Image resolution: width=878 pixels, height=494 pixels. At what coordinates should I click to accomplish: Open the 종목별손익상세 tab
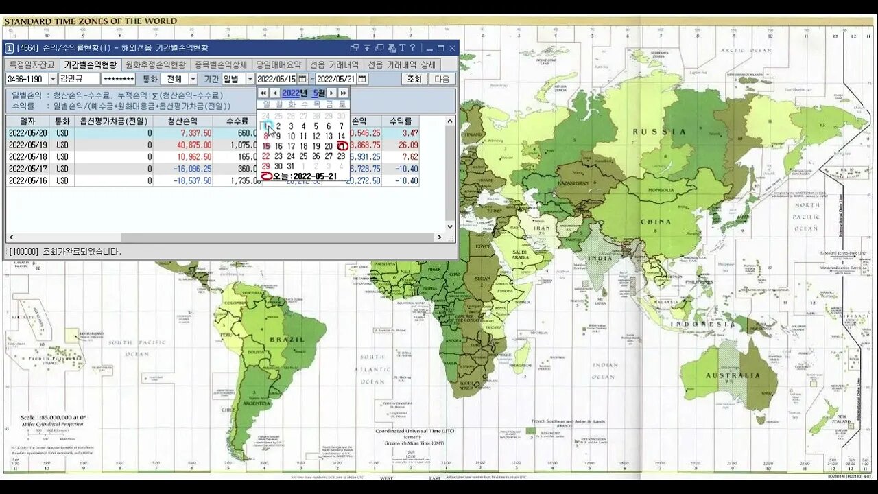221,64
